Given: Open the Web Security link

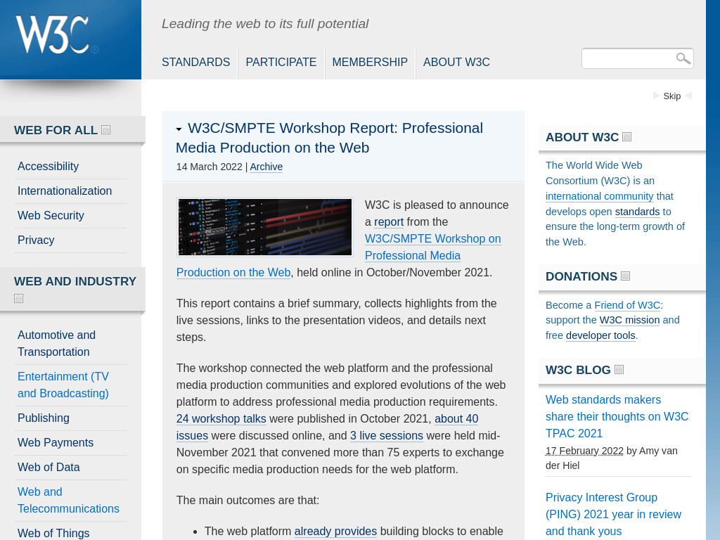Looking at the screenshot, I should coord(51,215).
